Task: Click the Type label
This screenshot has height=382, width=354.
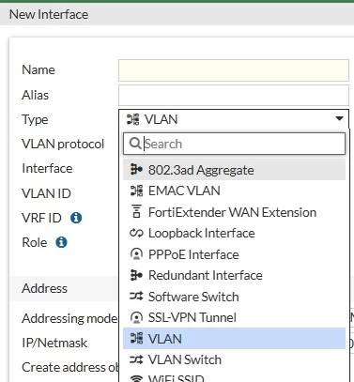Action: (35, 119)
